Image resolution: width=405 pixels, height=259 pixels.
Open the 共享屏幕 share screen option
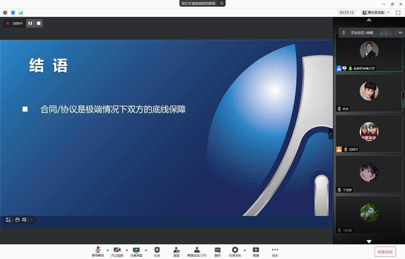tap(136, 251)
